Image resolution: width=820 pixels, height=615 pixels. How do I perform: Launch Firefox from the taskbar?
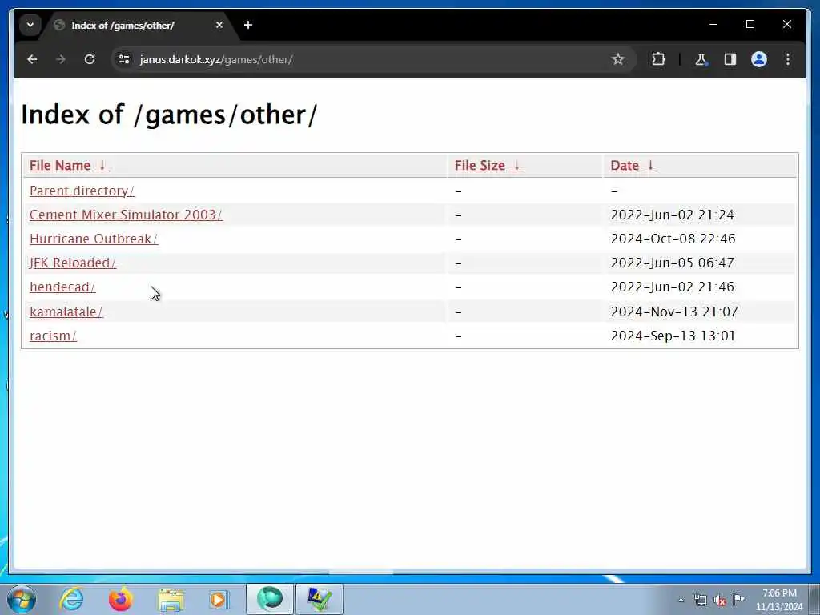tap(120, 599)
